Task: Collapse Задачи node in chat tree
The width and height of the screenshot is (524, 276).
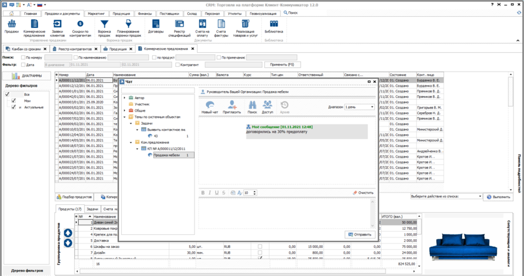Action: click(131, 123)
